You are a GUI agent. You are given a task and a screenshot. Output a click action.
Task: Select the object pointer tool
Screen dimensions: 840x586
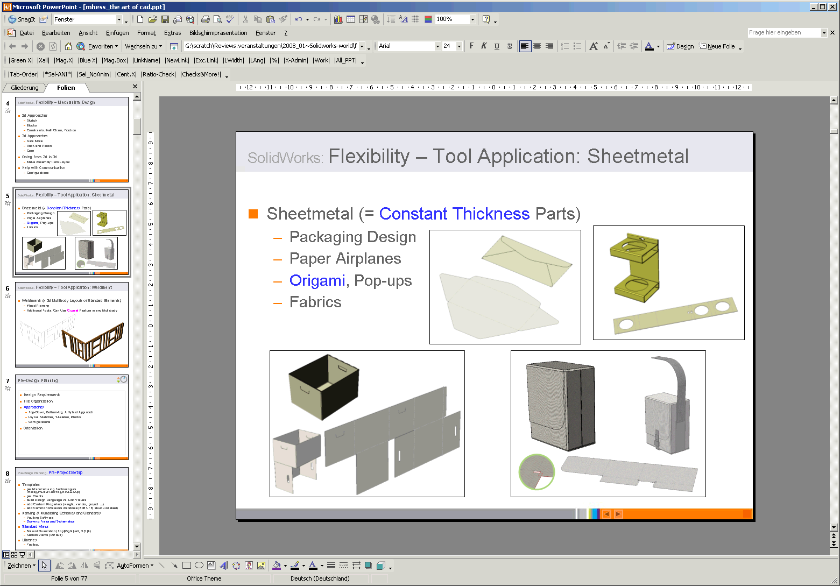coord(44,566)
